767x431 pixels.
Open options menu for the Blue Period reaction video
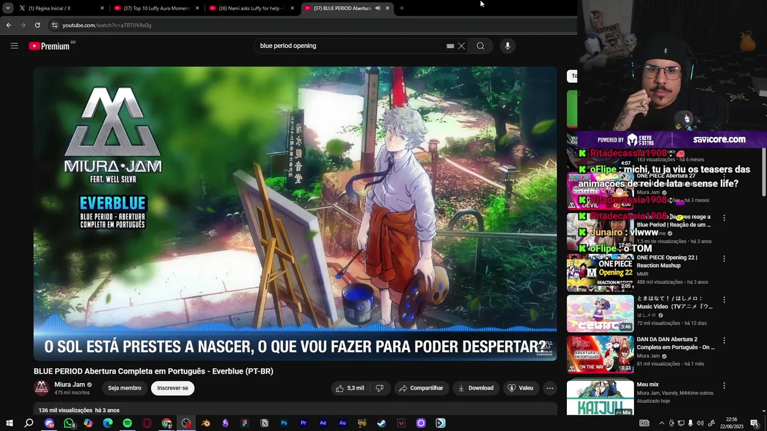tap(724, 218)
